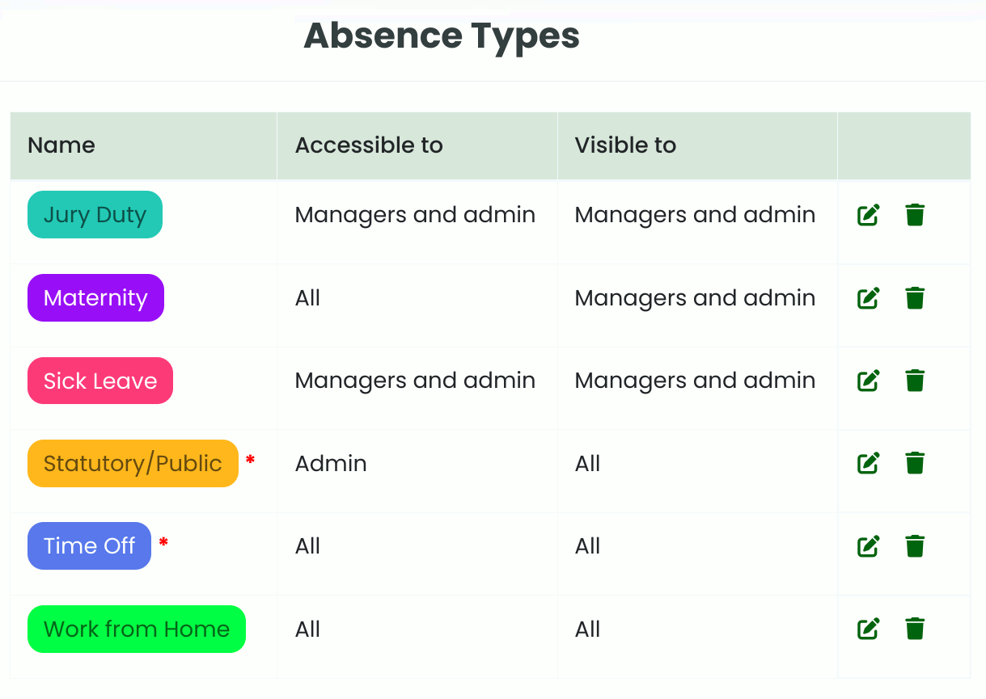Open the edit pencil for Time Off
This screenshot has width=986, height=699.
coord(868,545)
